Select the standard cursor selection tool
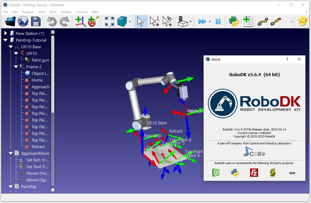The image size is (311, 203). [x=141, y=21]
